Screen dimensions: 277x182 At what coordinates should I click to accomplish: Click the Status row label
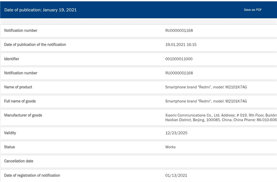(x=10, y=147)
